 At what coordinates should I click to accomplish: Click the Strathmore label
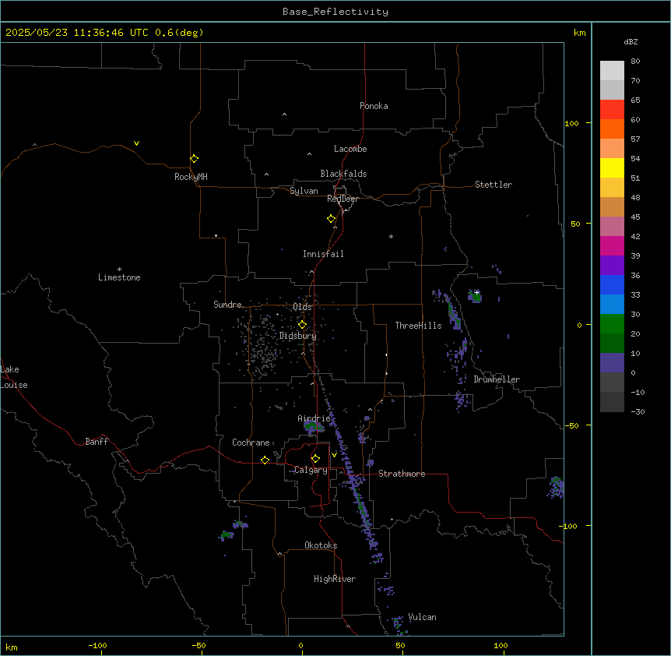click(402, 474)
